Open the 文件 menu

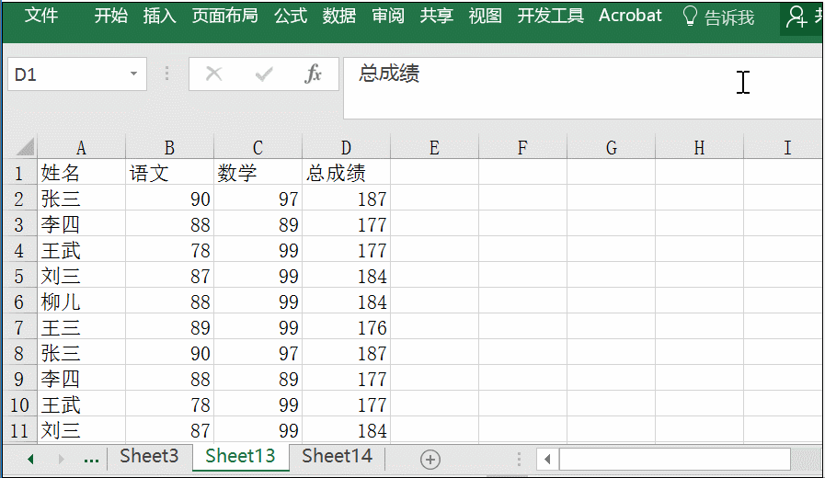pyautogui.click(x=41, y=16)
